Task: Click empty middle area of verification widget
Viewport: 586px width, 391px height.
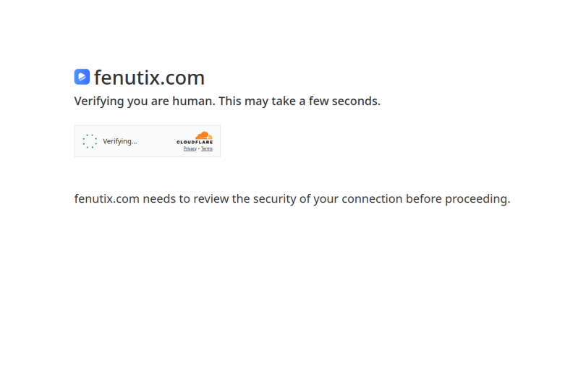Action: [x=156, y=141]
